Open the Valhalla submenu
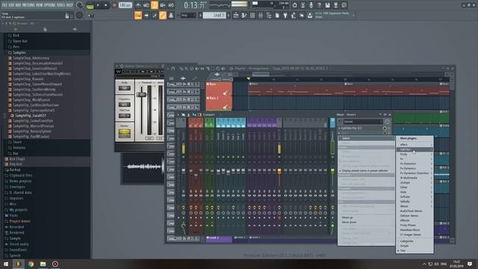Screen dimensions: 478x269 coord(415,202)
